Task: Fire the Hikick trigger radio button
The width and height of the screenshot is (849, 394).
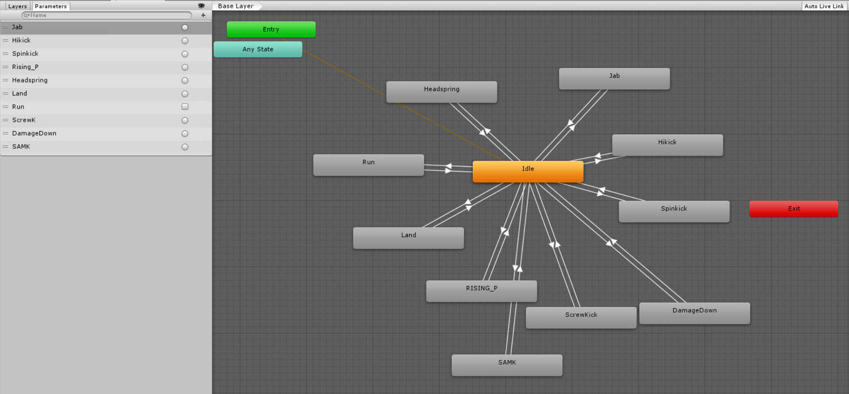Action: [x=185, y=41]
